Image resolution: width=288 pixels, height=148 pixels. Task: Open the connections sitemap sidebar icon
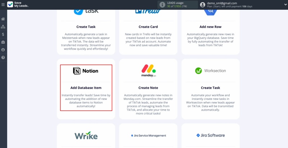3,27
